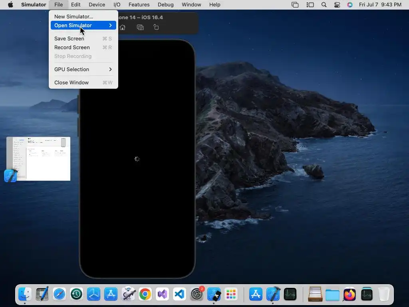Open the I/O menu
This screenshot has height=307, width=409.
[x=117, y=5]
